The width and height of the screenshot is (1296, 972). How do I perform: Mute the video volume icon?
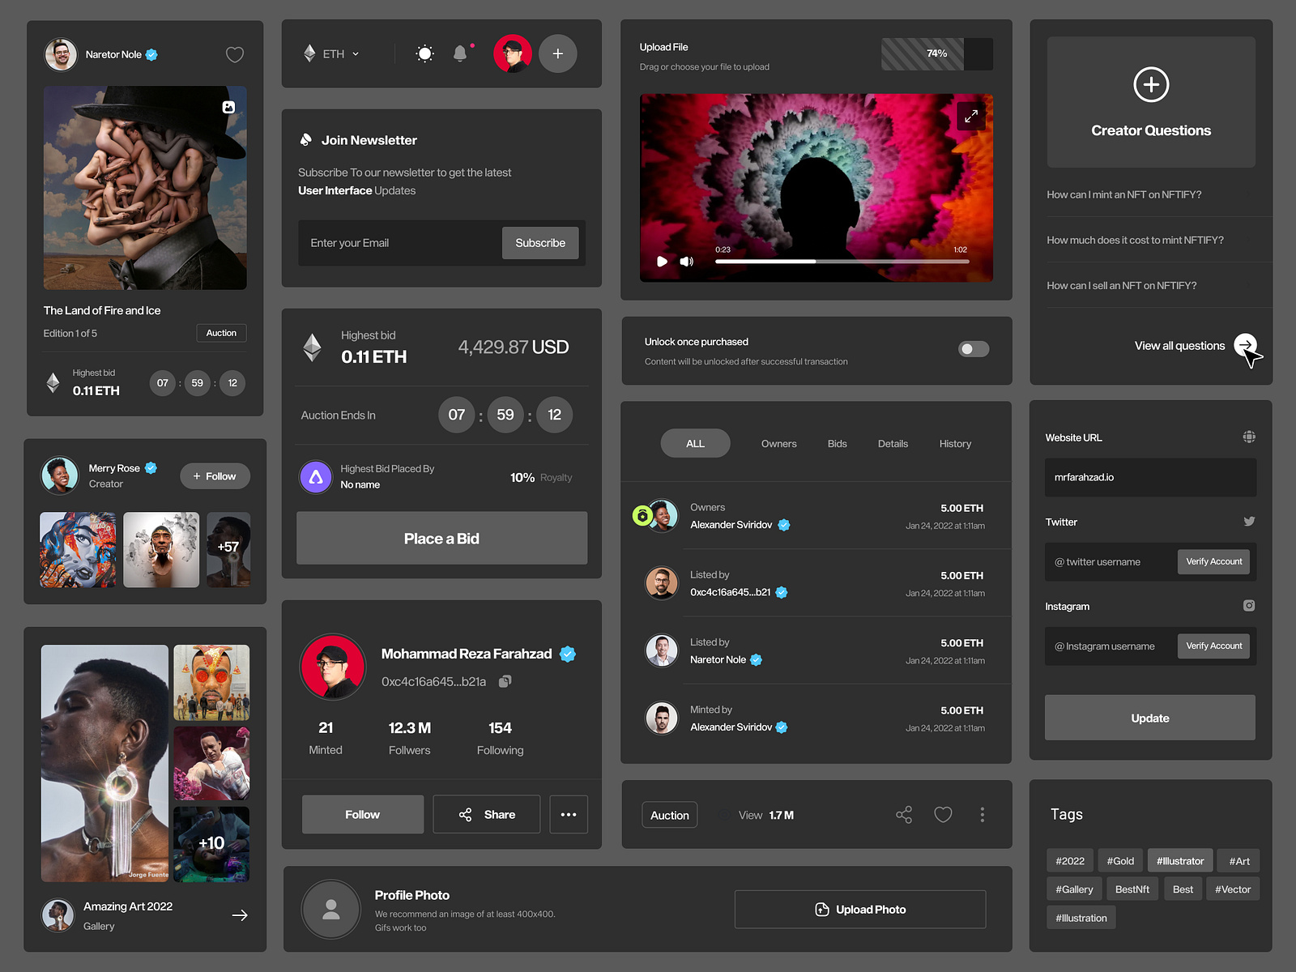tap(687, 262)
